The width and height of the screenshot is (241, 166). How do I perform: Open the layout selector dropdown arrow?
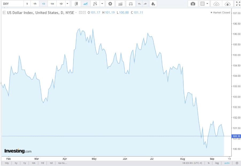pos(207,4)
